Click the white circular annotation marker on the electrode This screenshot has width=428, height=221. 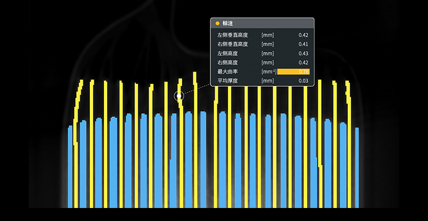click(x=179, y=96)
